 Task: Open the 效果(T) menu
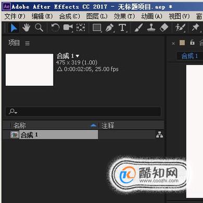(124, 17)
